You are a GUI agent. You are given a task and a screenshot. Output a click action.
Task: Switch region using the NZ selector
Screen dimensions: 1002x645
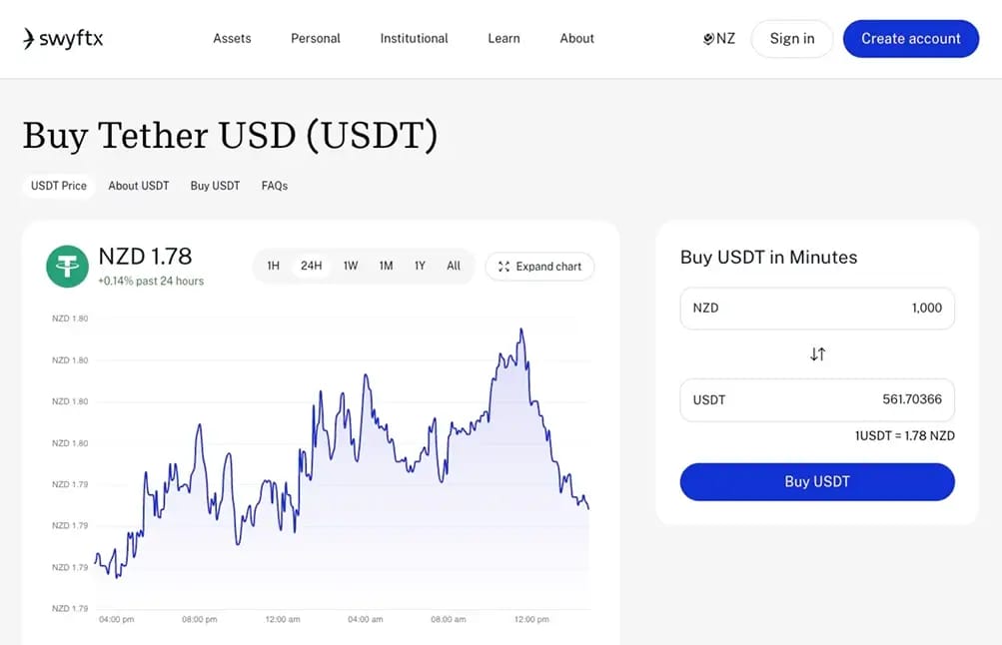pos(719,38)
